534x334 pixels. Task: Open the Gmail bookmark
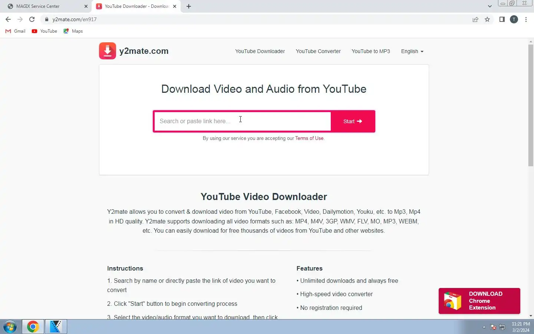(x=15, y=31)
